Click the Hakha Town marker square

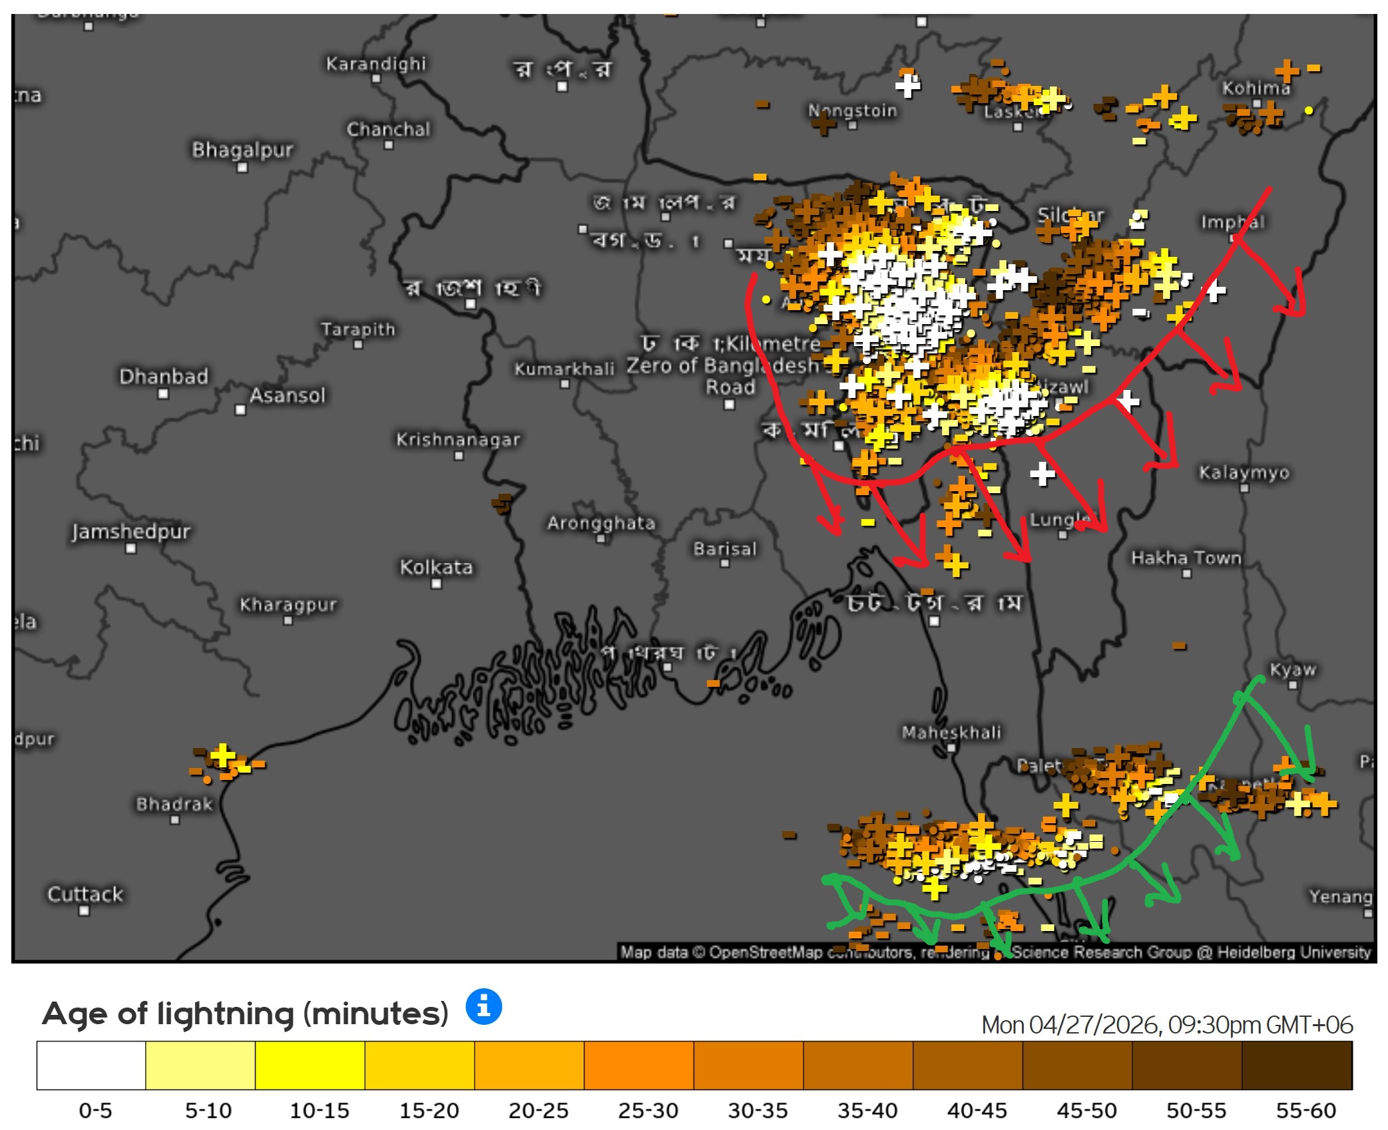click(x=1186, y=574)
